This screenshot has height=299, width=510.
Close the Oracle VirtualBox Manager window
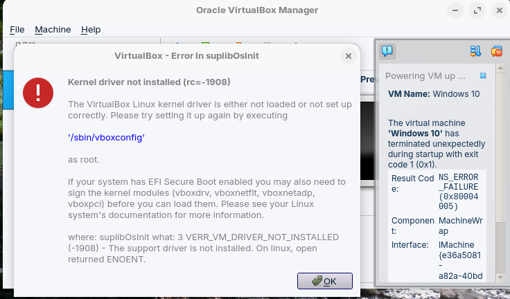point(500,10)
